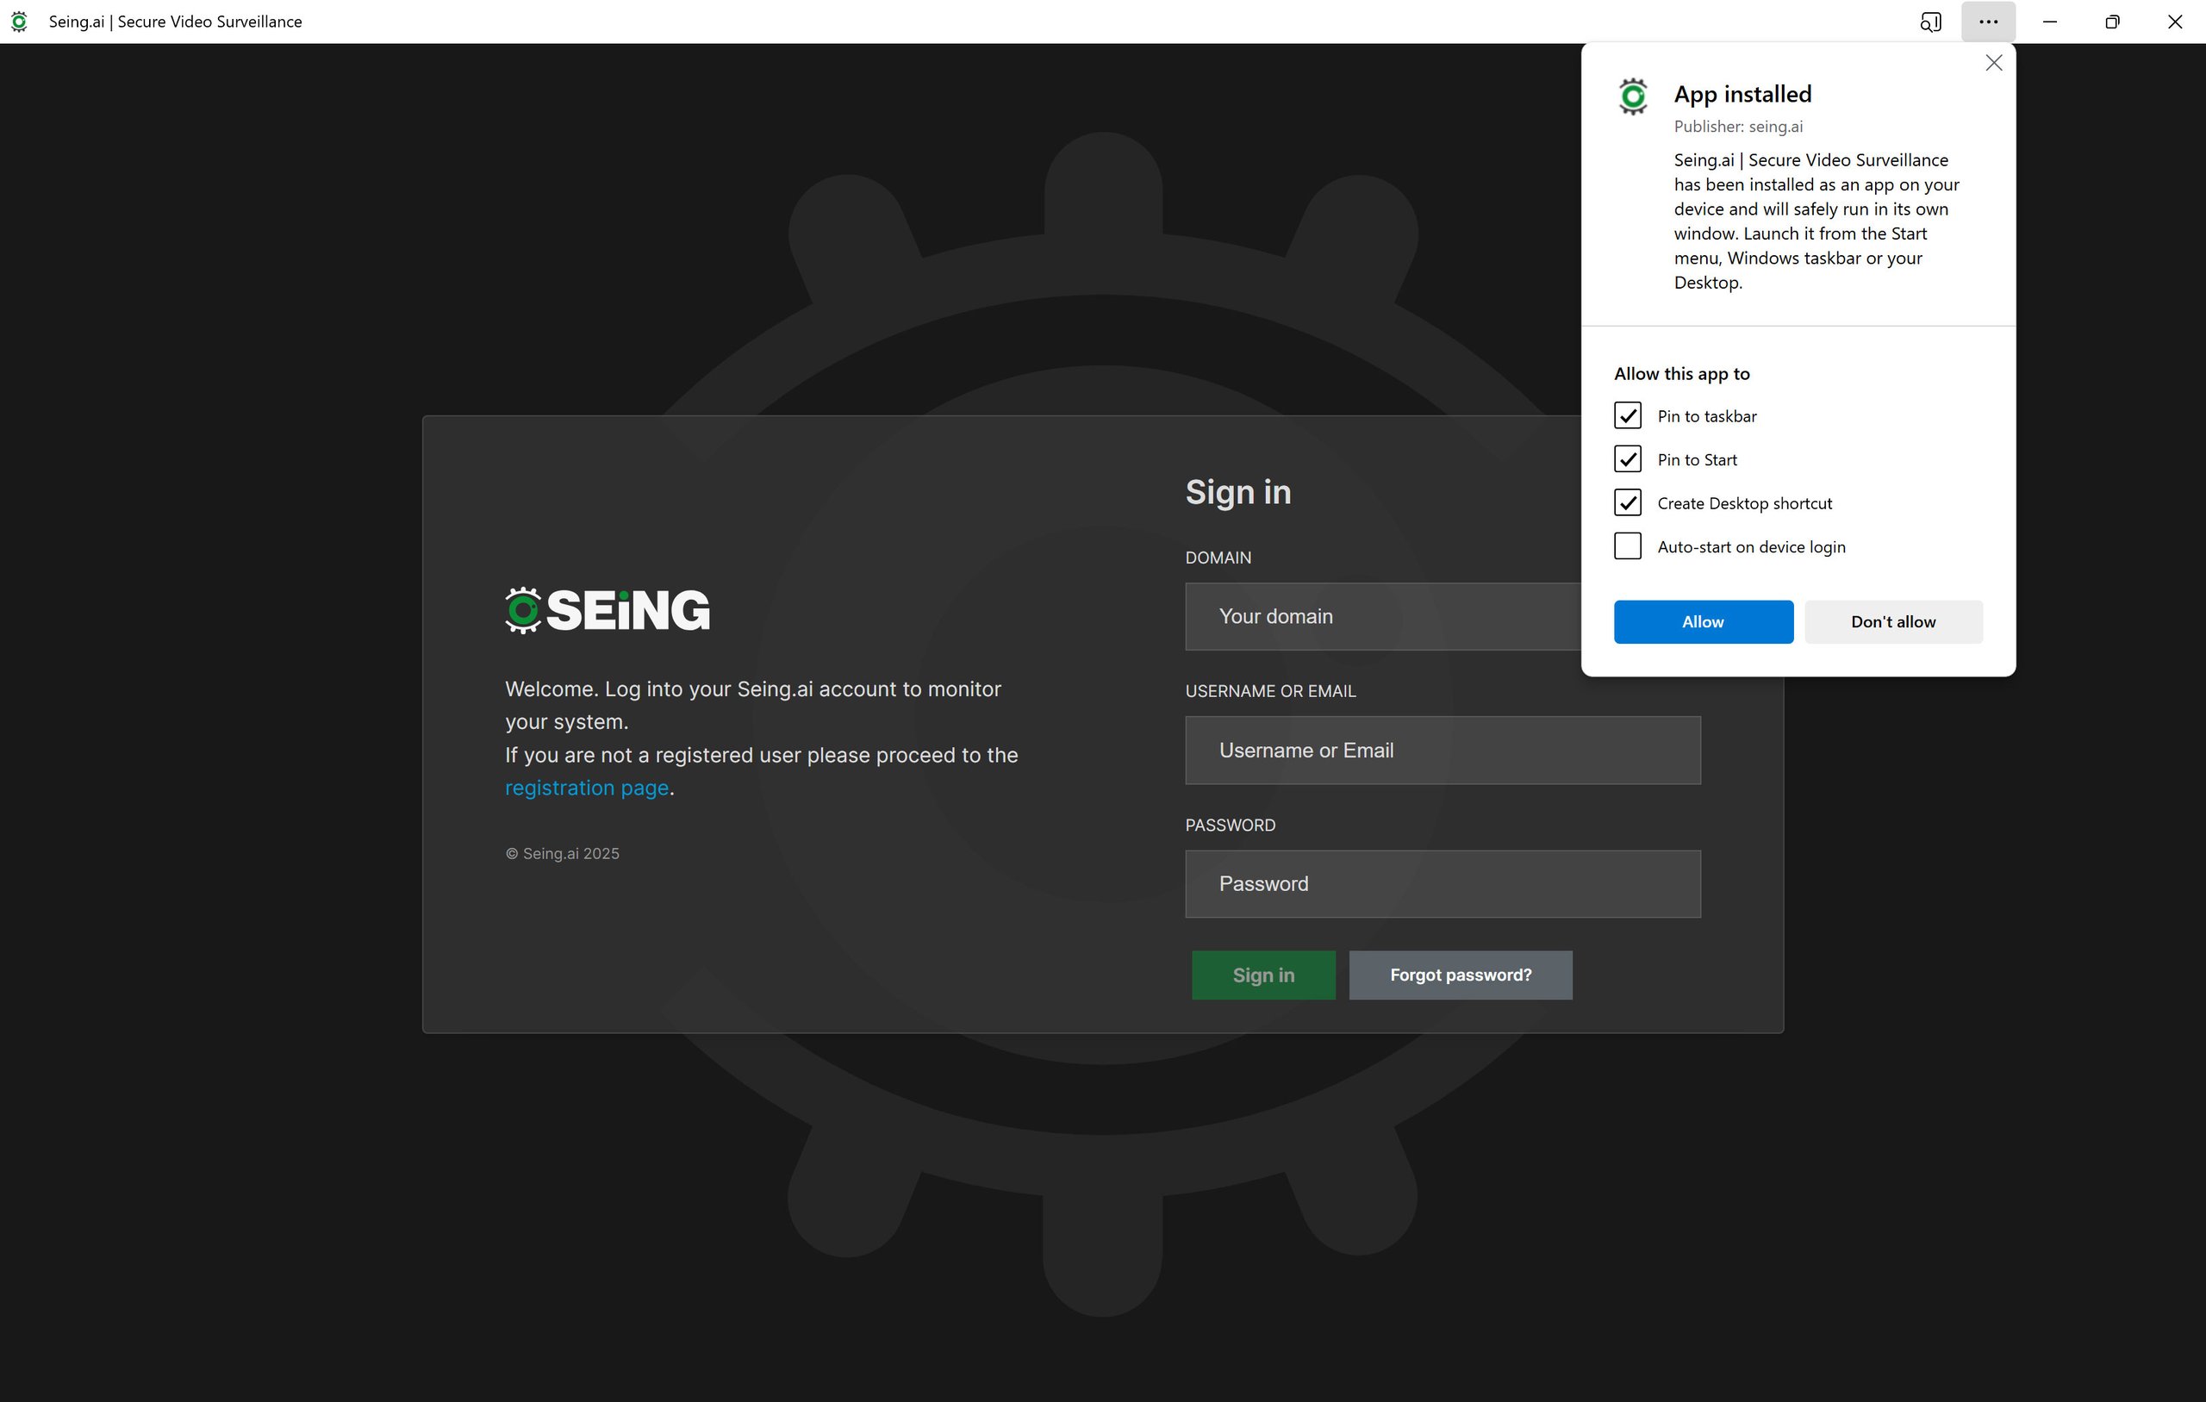
Task: Click the Seing logo in install popup
Action: click(x=1632, y=97)
